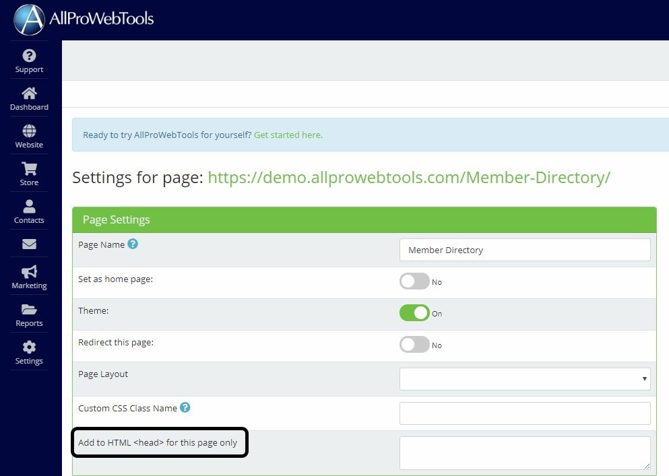Image resolution: width=669 pixels, height=476 pixels.
Task: Open Support from the question mark icon
Action: [x=29, y=55]
